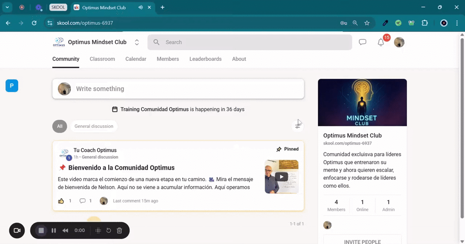The image size is (465, 244).
Task: Click the color picker pen extension
Action: (385, 23)
